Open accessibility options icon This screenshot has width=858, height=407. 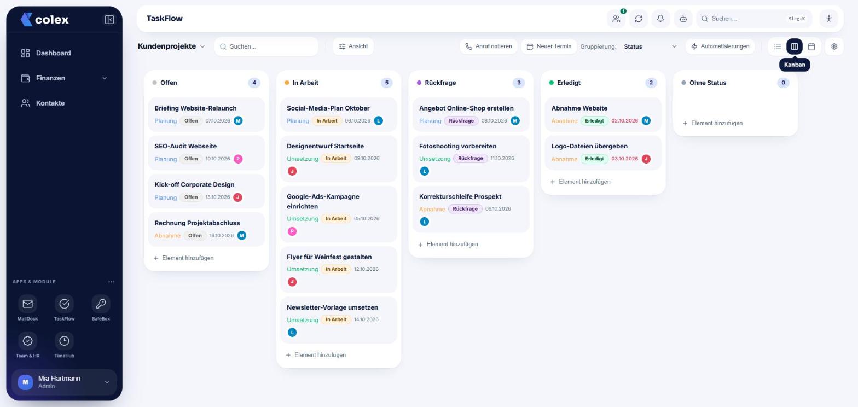pos(829,19)
